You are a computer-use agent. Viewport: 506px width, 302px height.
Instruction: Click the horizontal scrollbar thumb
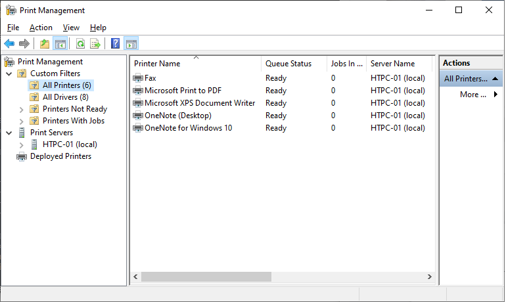[206, 276]
